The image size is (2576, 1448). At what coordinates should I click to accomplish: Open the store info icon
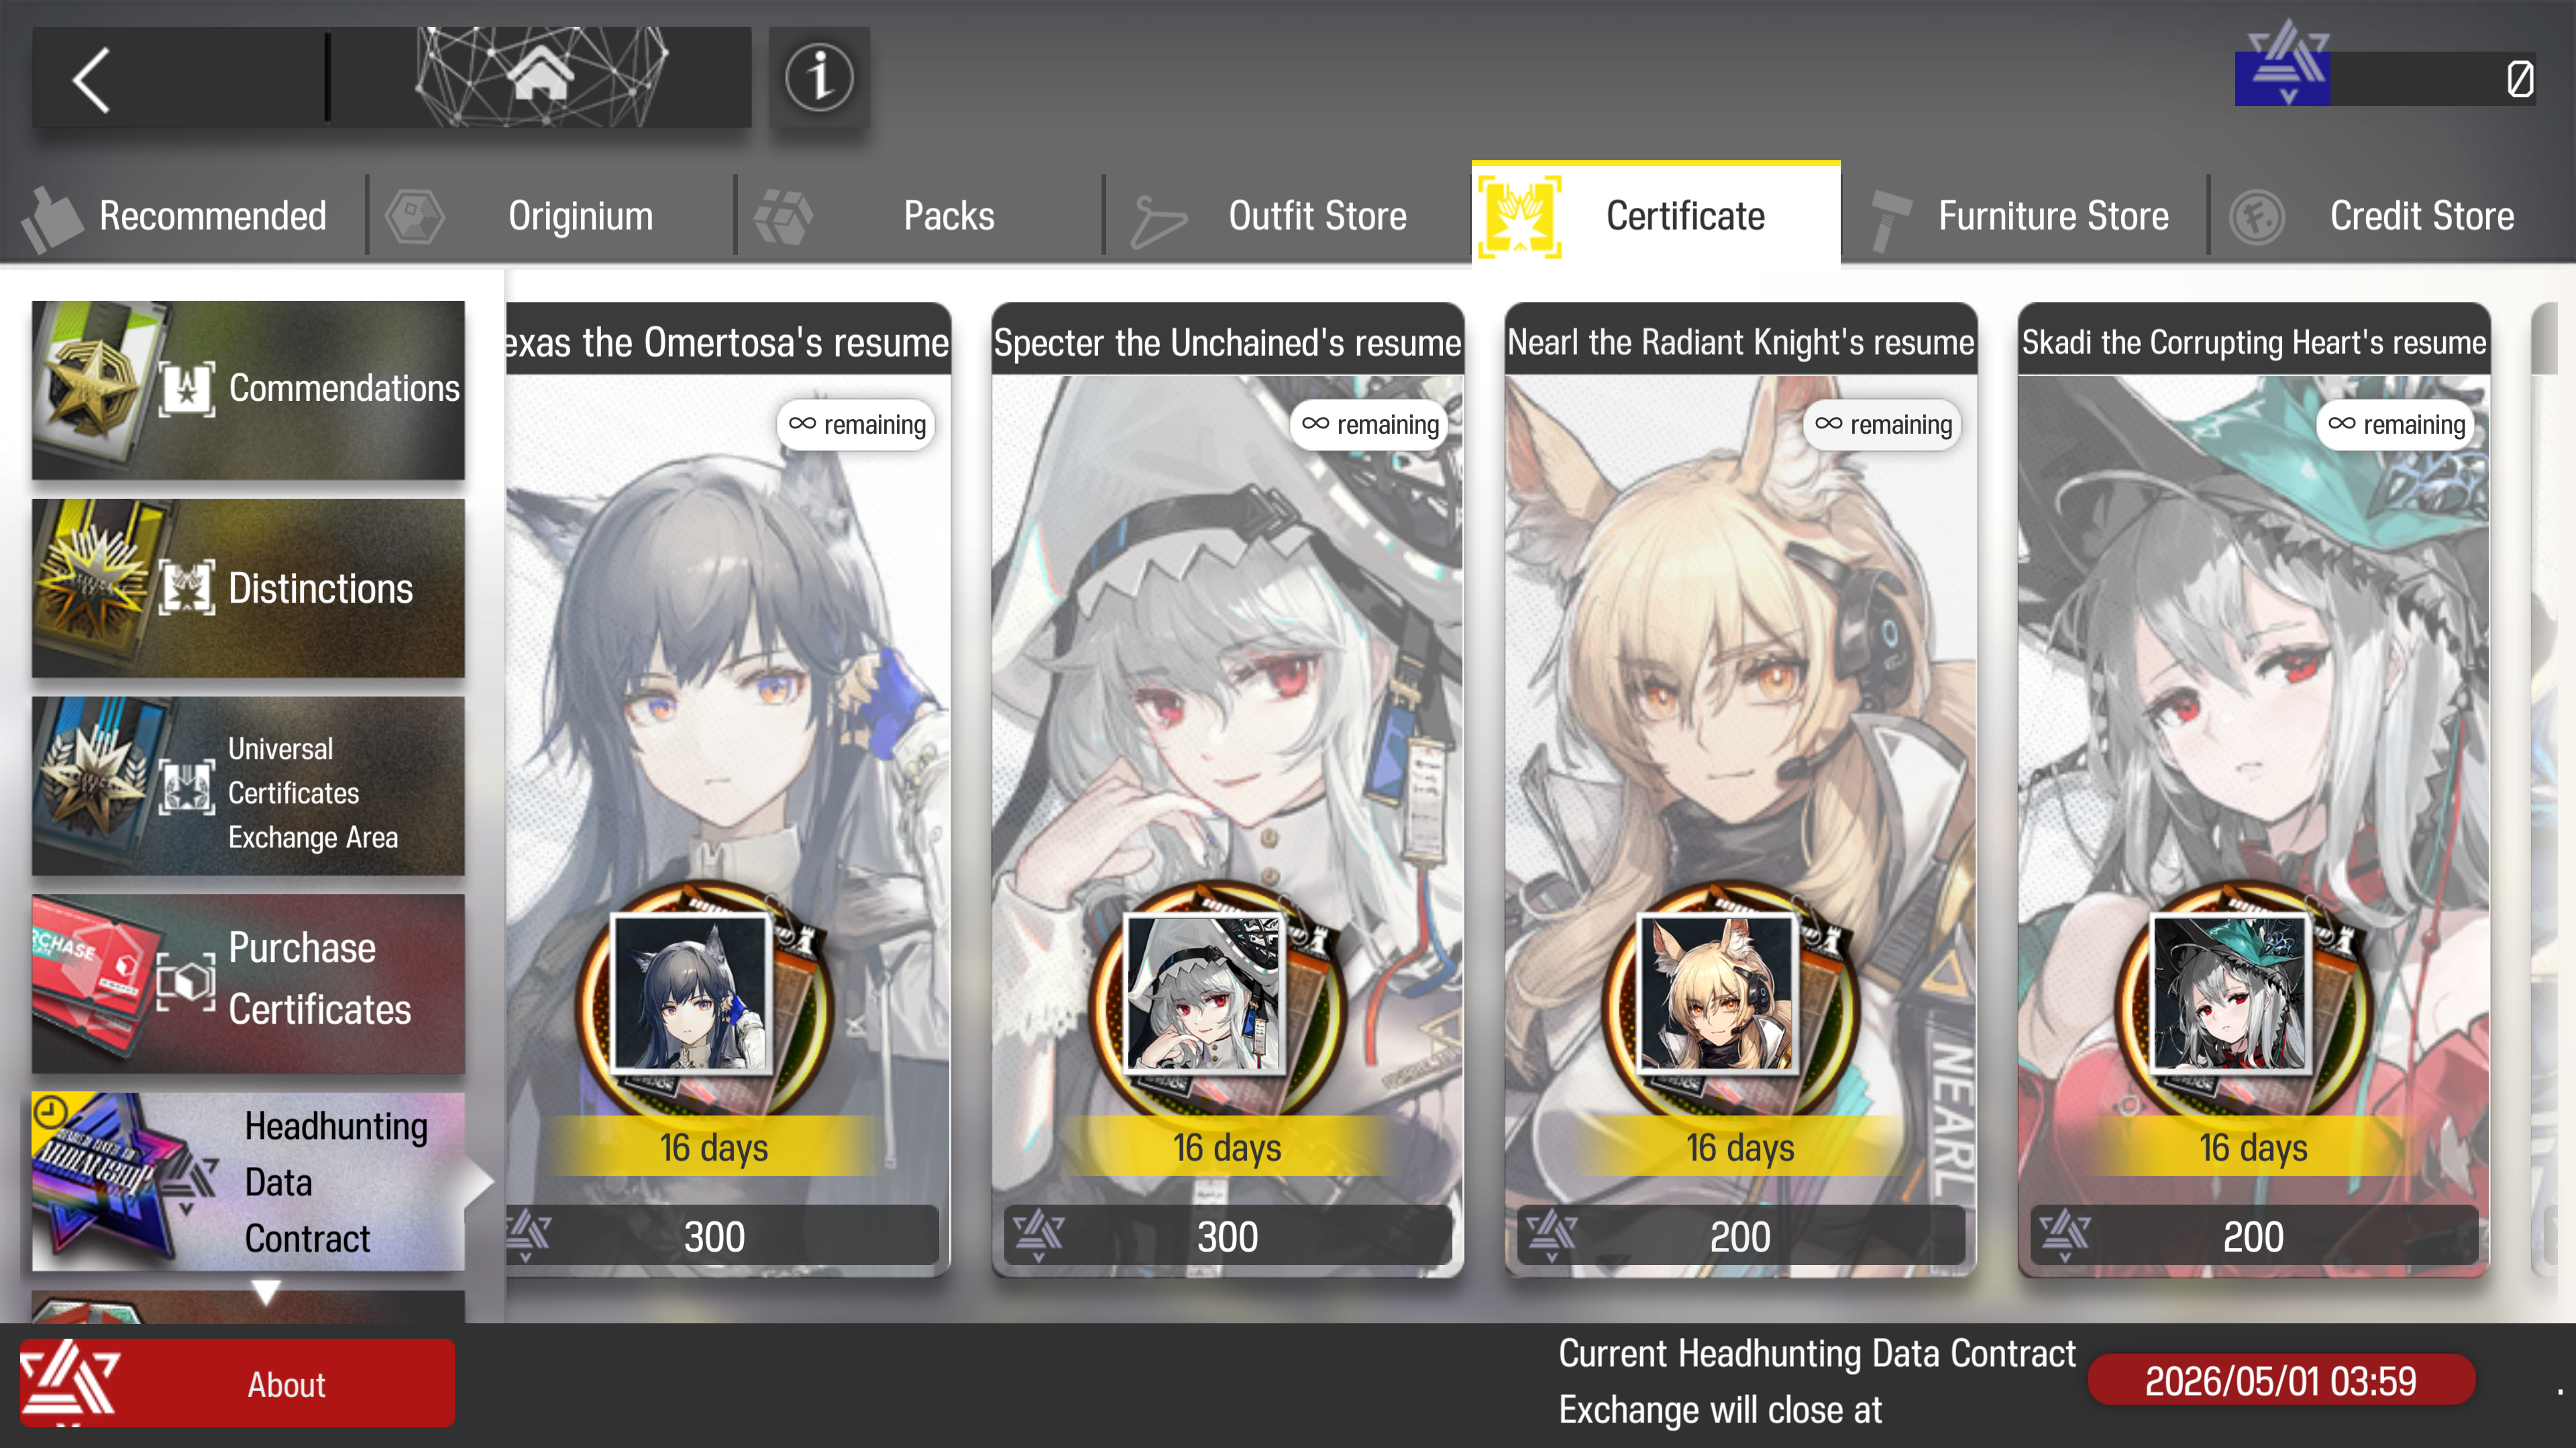[x=819, y=77]
